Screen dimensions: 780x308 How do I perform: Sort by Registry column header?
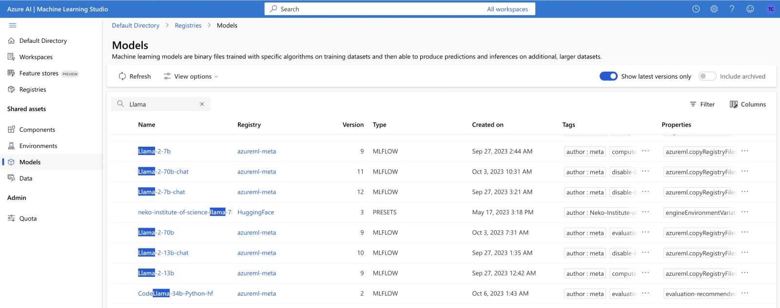(x=249, y=125)
